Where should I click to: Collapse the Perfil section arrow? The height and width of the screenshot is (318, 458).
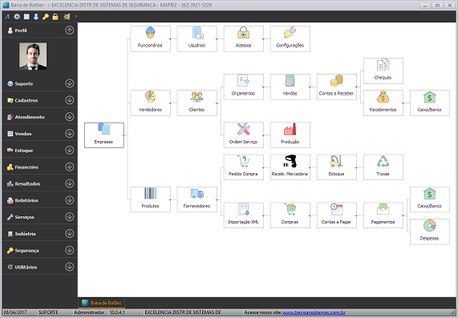click(x=70, y=30)
